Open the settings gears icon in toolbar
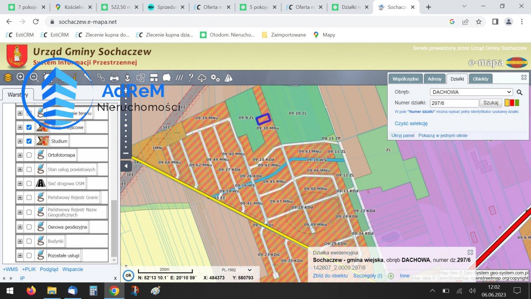This screenshot has height=299, width=531. 215,78
